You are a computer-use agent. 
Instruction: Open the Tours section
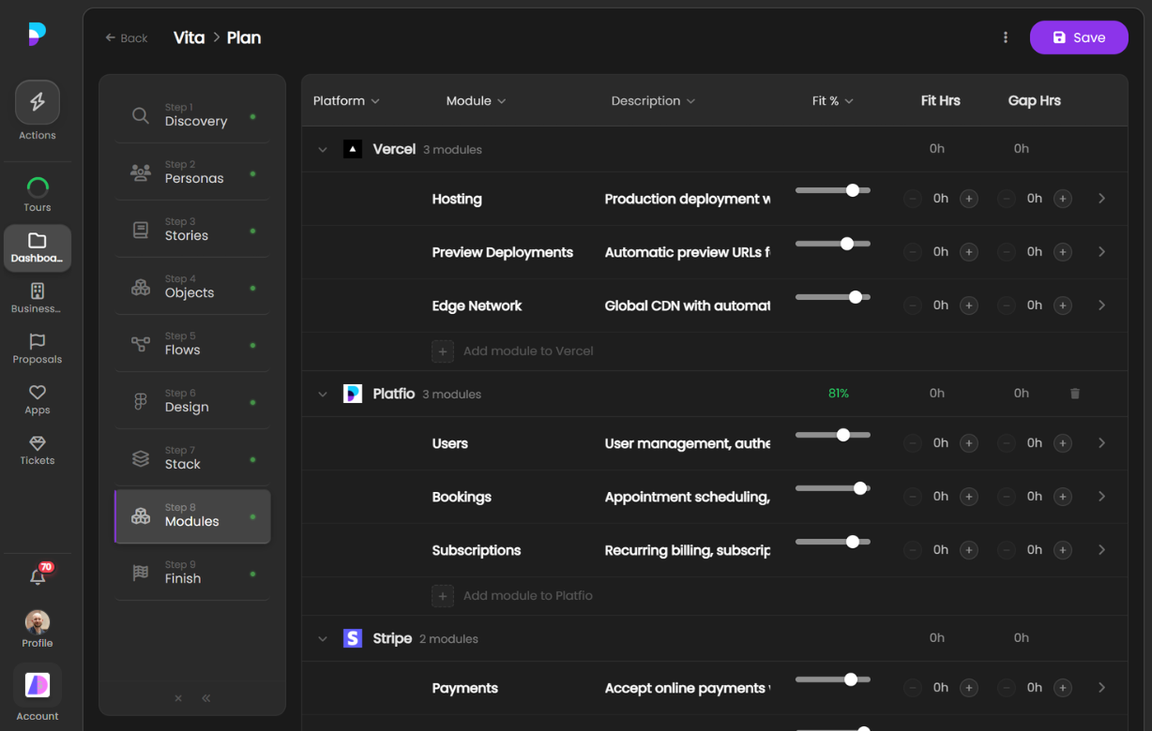[x=37, y=192]
